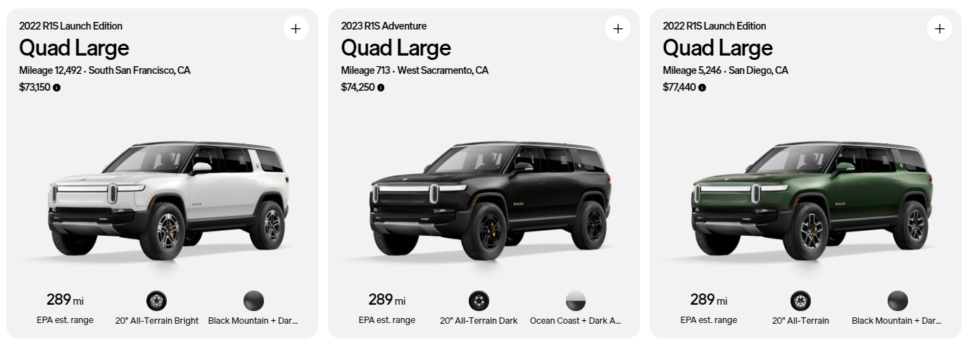
Task: Click plus icon on $73,150 R1S card
Action: pyautogui.click(x=296, y=29)
